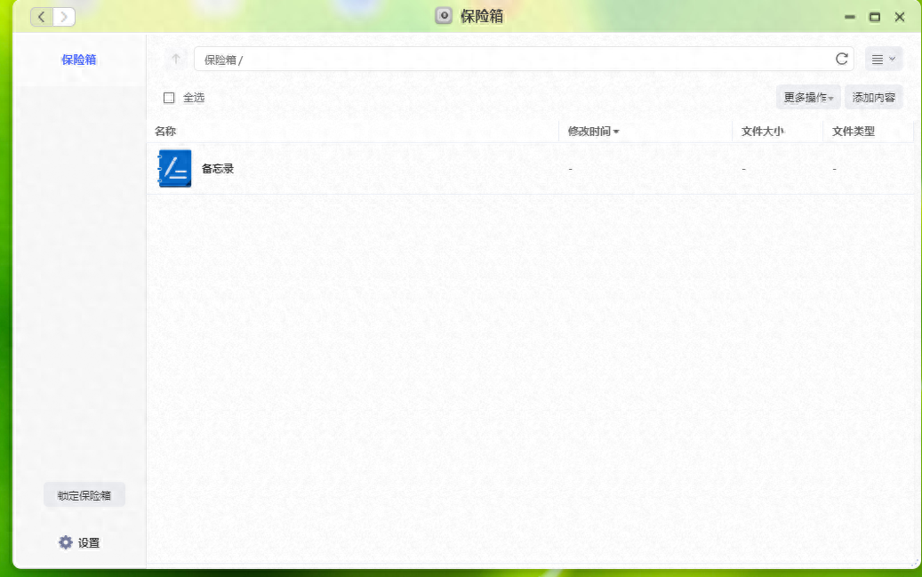Open the view layout dropdown

click(884, 60)
